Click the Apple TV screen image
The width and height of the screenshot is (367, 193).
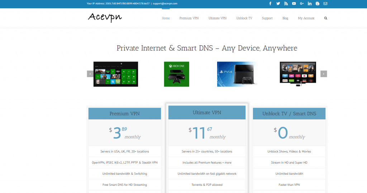point(298,74)
